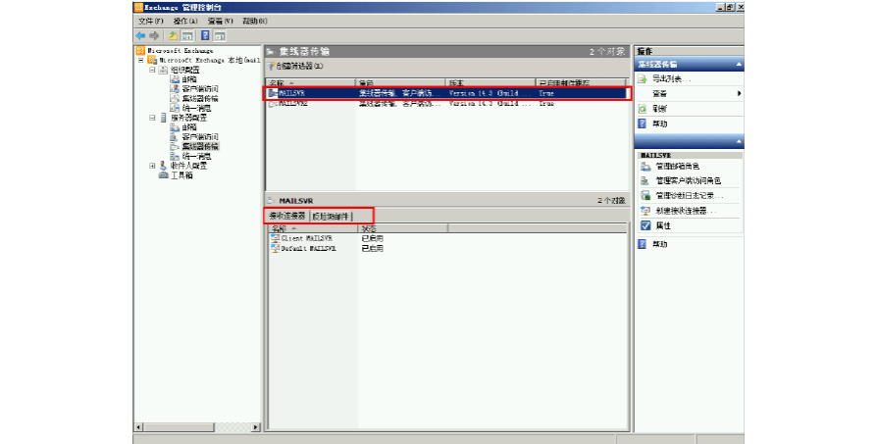Viewport: 876px width, 444px height.
Task: Open the 文件(F) menu
Action: coord(150,21)
